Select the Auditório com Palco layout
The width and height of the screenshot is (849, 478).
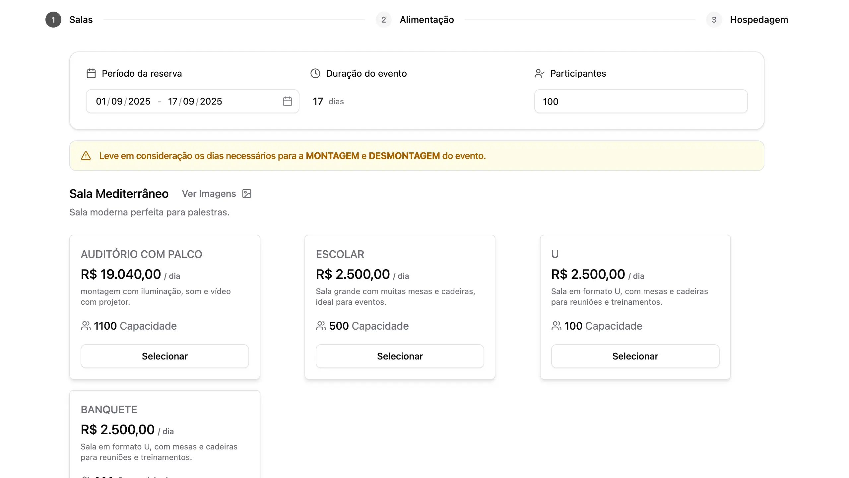[164, 356]
